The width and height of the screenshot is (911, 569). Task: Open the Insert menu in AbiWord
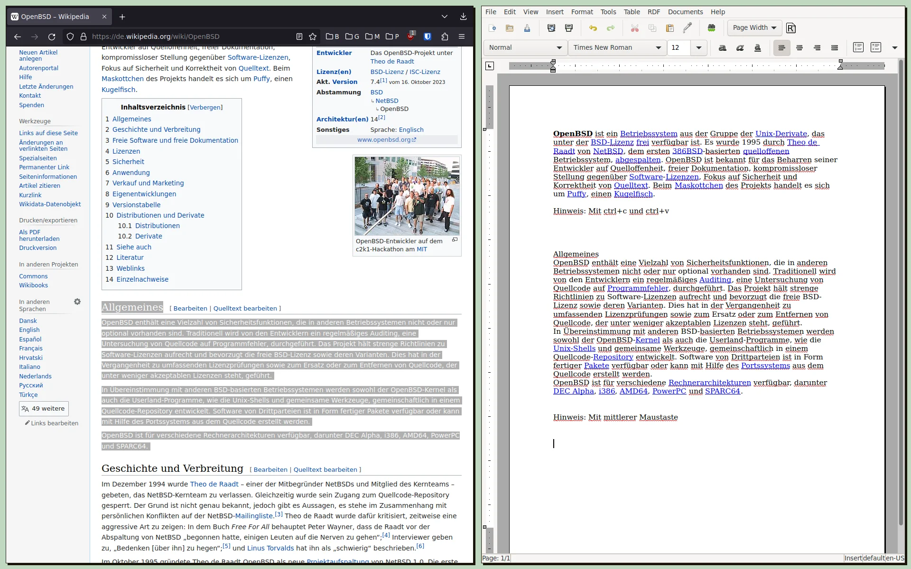tap(555, 12)
